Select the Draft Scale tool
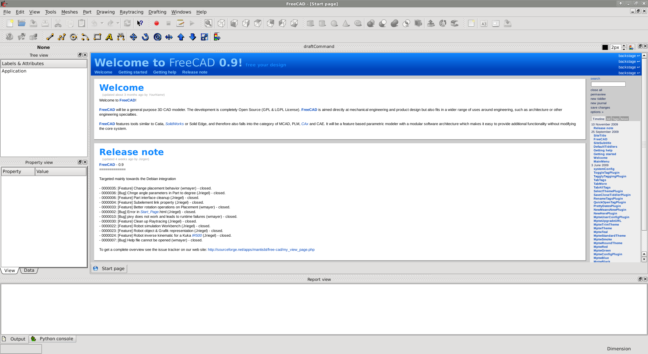 pyautogui.click(x=205, y=37)
